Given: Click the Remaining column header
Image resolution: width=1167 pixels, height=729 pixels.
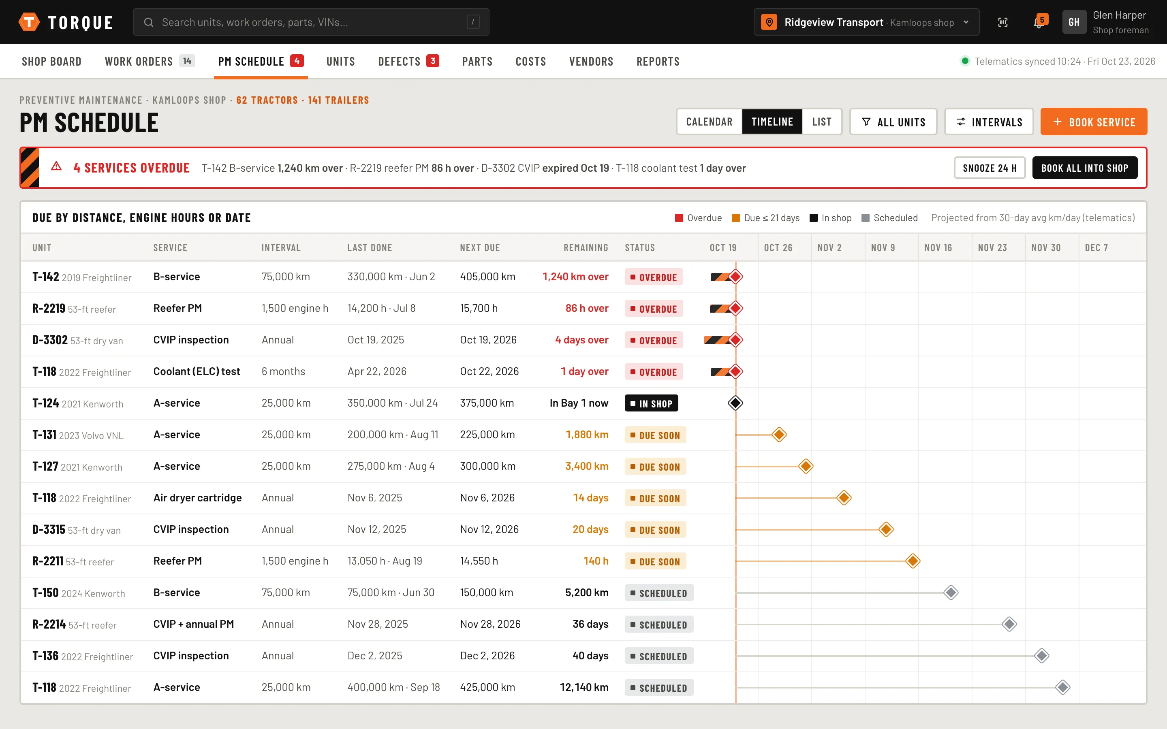Looking at the screenshot, I should [586, 248].
